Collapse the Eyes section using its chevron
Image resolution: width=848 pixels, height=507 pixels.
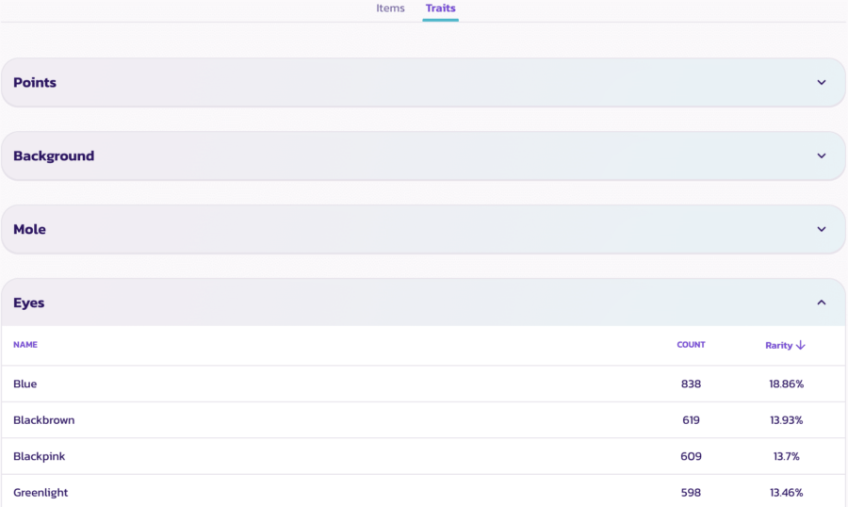(821, 303)
